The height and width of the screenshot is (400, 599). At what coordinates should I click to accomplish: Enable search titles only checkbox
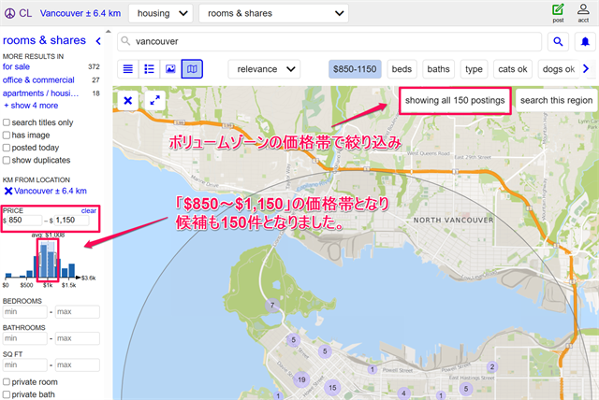click(7, 122)
